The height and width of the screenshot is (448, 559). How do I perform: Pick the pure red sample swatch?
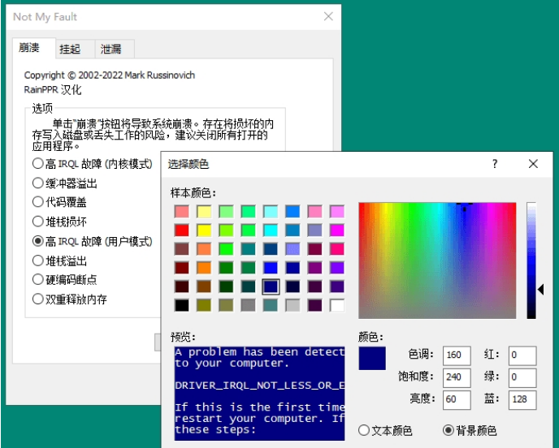click(x=182, y=230)
